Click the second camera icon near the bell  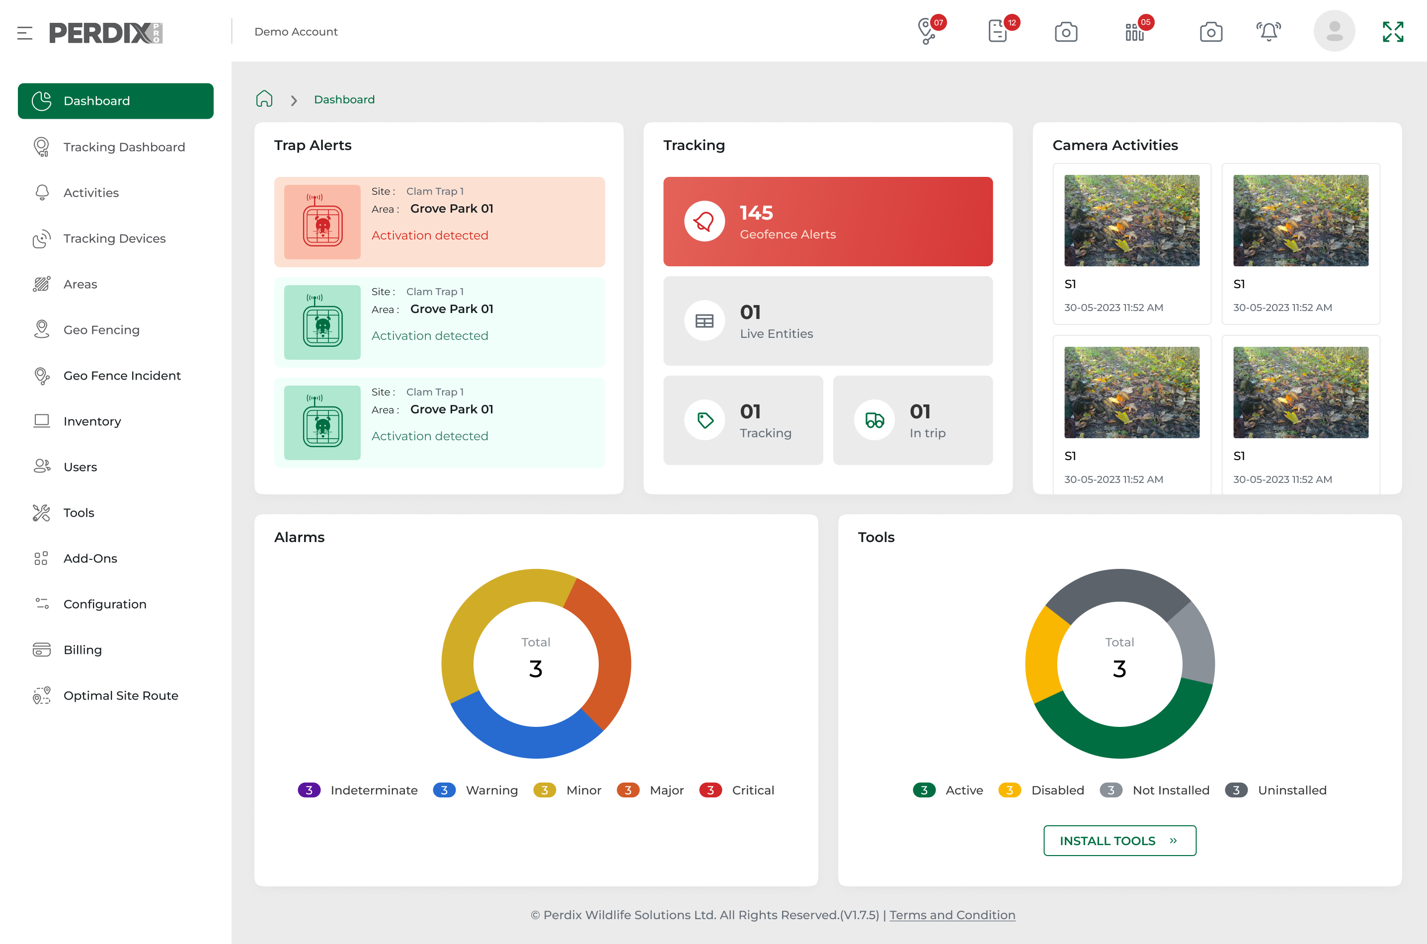pos(1211,32)
